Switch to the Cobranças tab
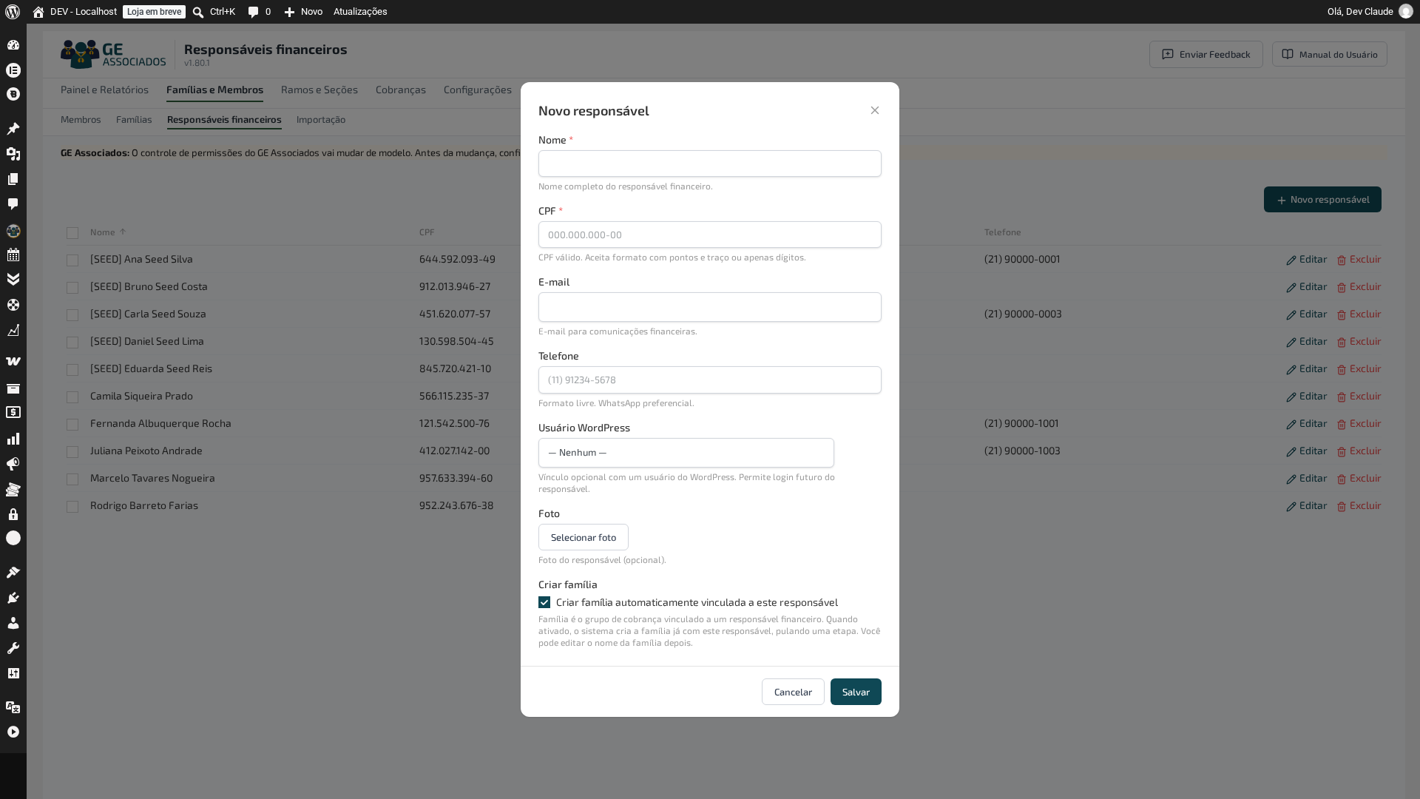Screen dimensions: 1420x799 (401, 90)
